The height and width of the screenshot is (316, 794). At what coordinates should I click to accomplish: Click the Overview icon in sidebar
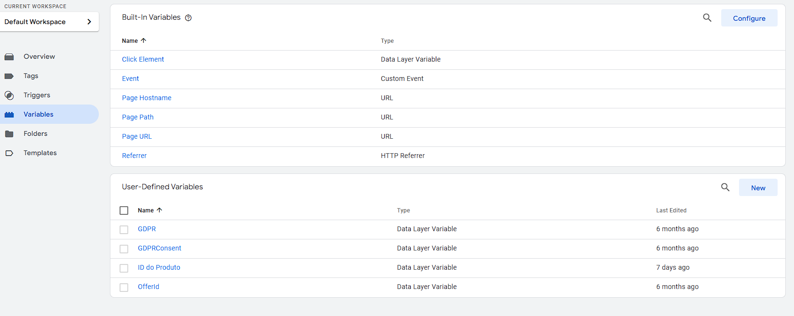9,57
